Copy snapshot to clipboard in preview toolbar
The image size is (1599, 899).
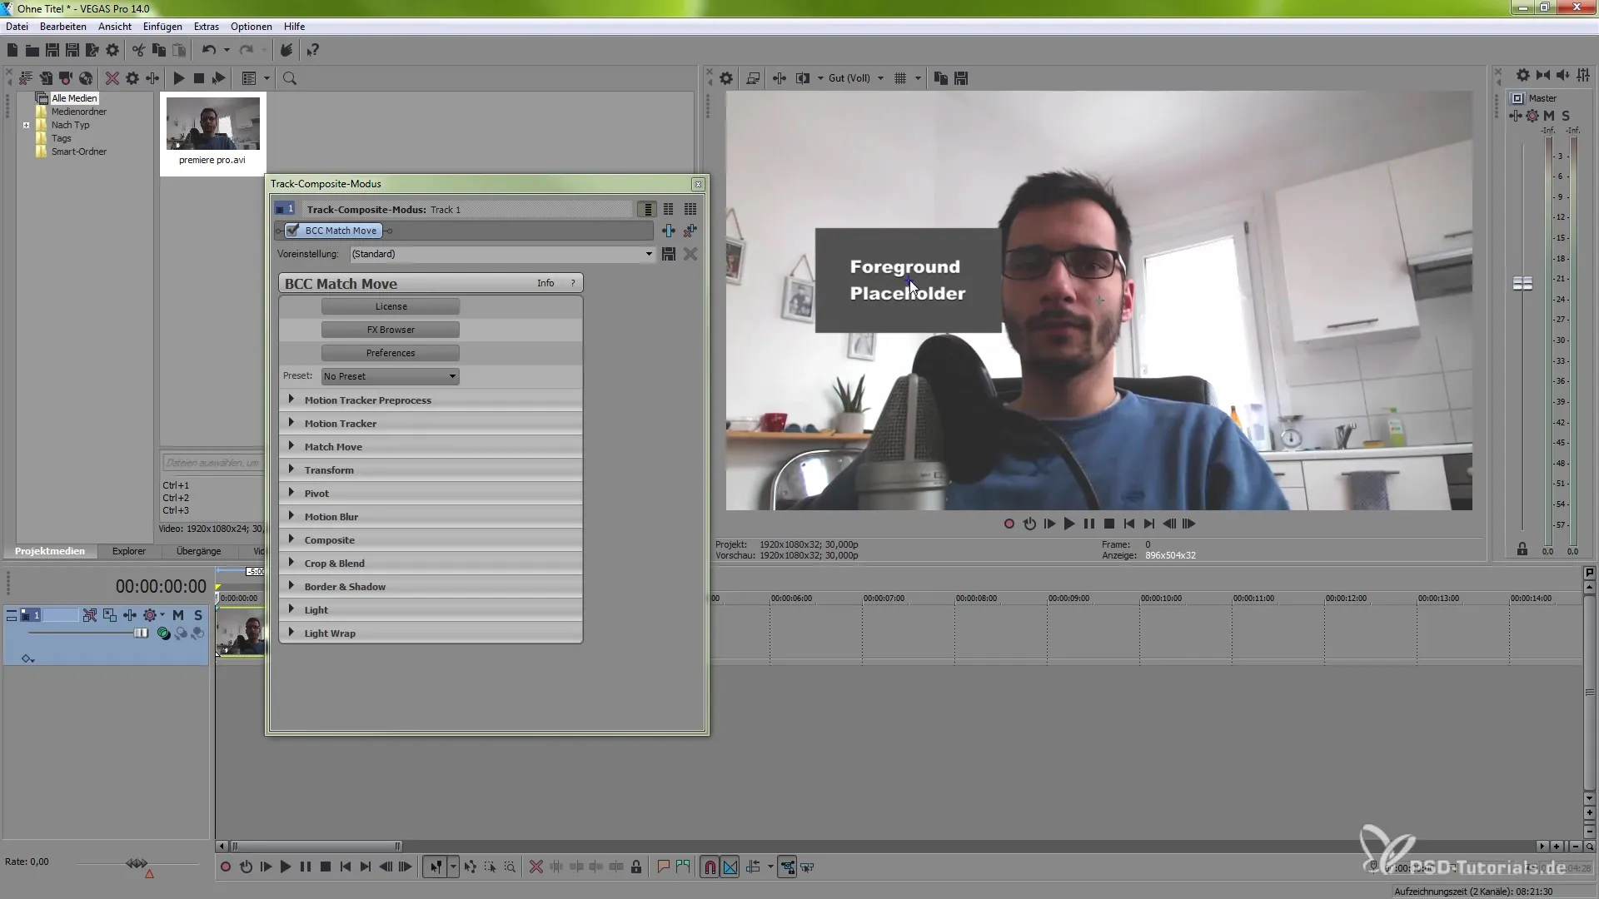941,78
